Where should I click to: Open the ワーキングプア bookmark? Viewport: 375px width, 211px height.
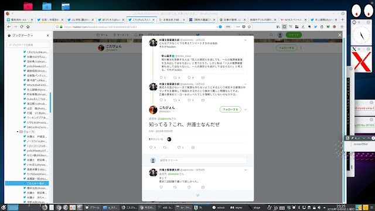36,118
